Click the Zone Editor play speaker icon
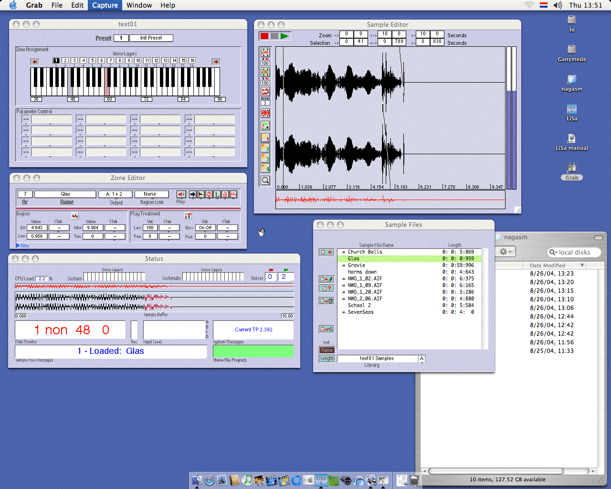This screenshot has width=611, height=489. [x=181, y=194]
